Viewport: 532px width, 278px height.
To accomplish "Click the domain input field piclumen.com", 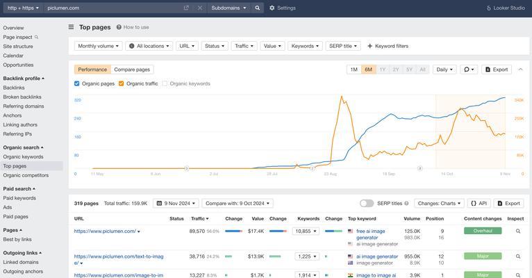I will point(114,8).
